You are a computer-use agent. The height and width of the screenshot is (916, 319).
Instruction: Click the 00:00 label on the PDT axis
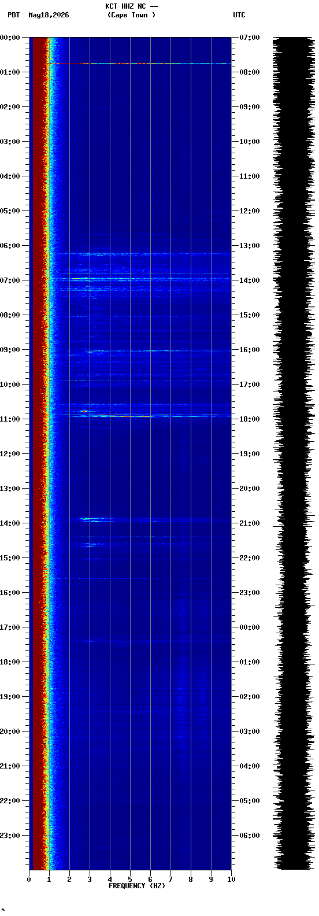[10, 38]
